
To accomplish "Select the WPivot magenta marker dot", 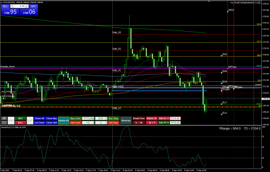I will click(228, 69).
